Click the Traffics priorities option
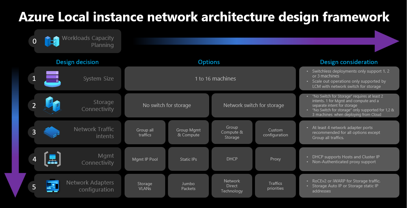 [275, 186]
